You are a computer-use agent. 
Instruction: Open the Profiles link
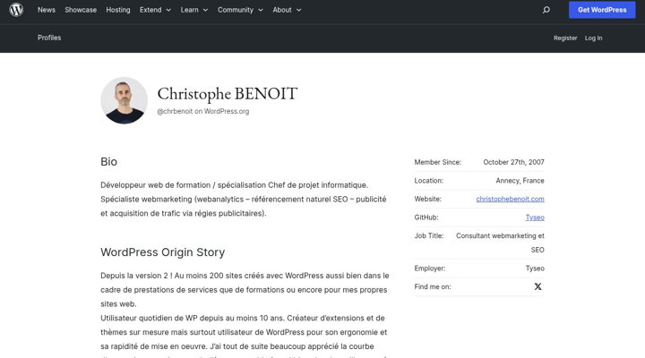pos(49,38)
